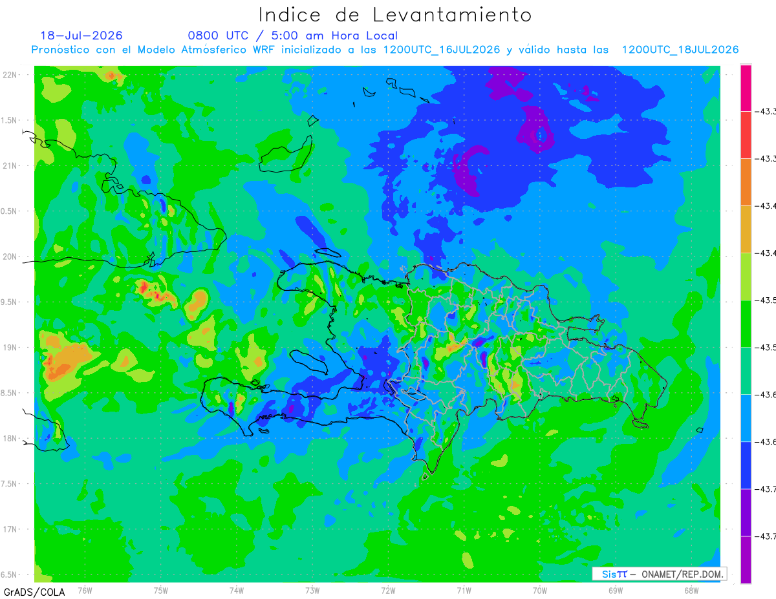
Task: Click the 70W longitude label
Action: [539, 590]
